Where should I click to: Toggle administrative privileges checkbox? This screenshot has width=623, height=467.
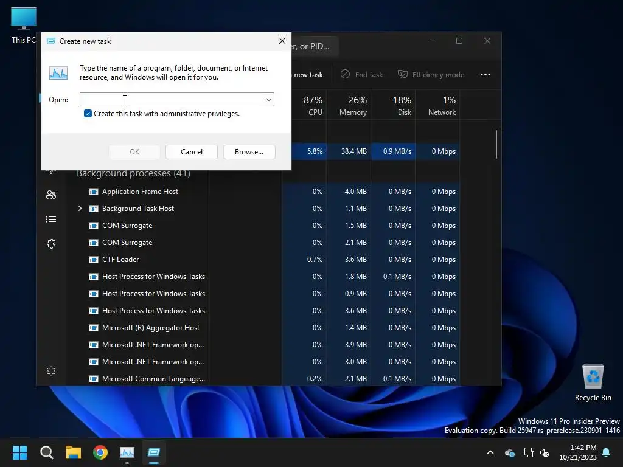click(x=88, y=114)
